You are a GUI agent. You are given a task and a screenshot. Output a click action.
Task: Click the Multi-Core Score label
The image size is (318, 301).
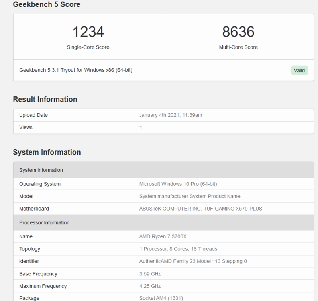[x=238, y=47]
